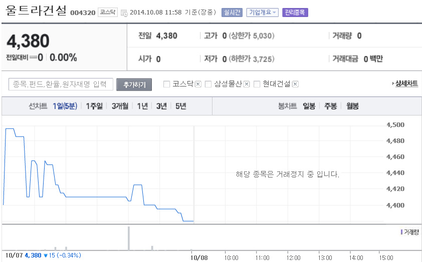422x262 pixels.
Task: Click the 4,400 price axis label
Action: coord(395,205)
